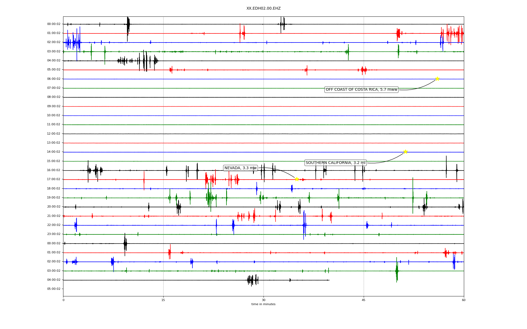This screenshot has width=527, height=329.
Task: Click the 45 tick label on x-axis
Action: coord(364,300)
